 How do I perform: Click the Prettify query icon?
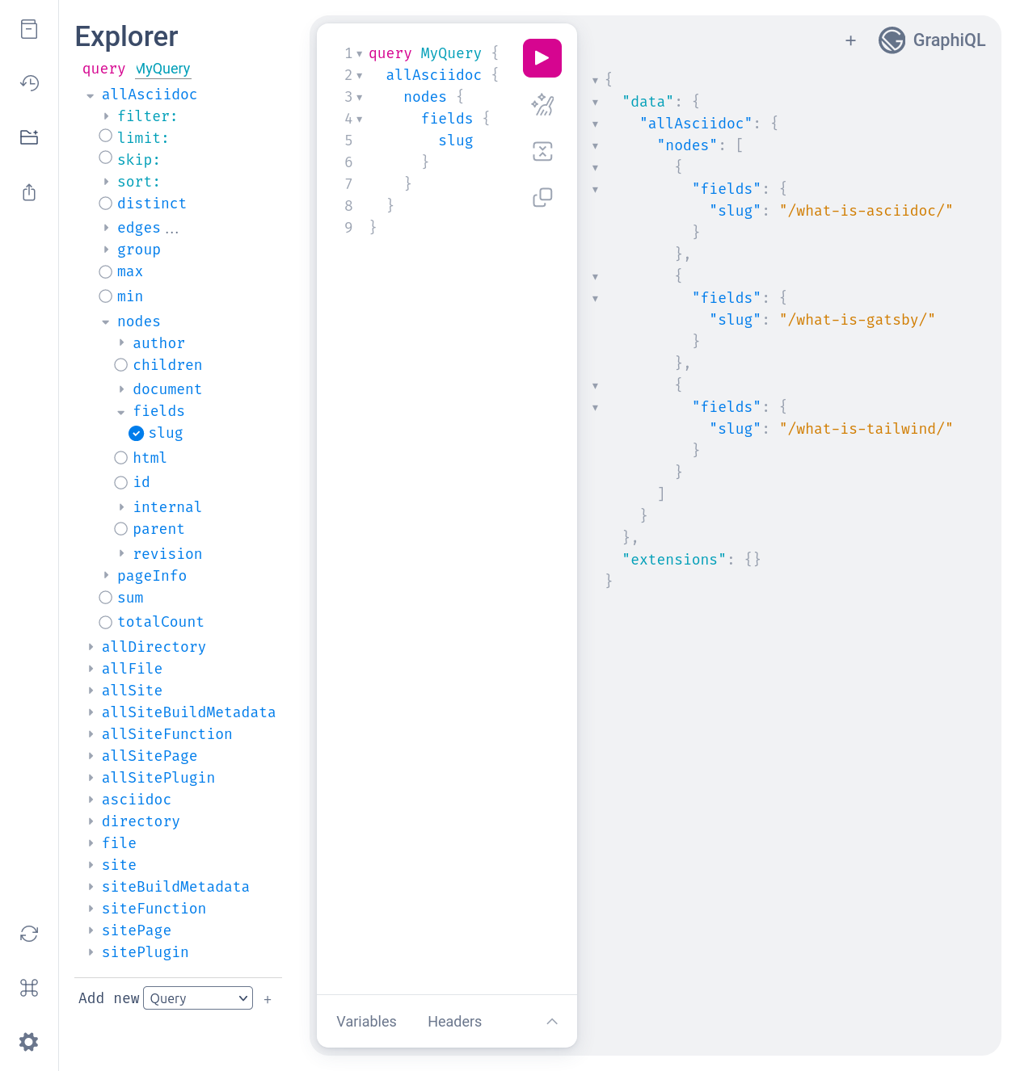[x=542, y=105]
